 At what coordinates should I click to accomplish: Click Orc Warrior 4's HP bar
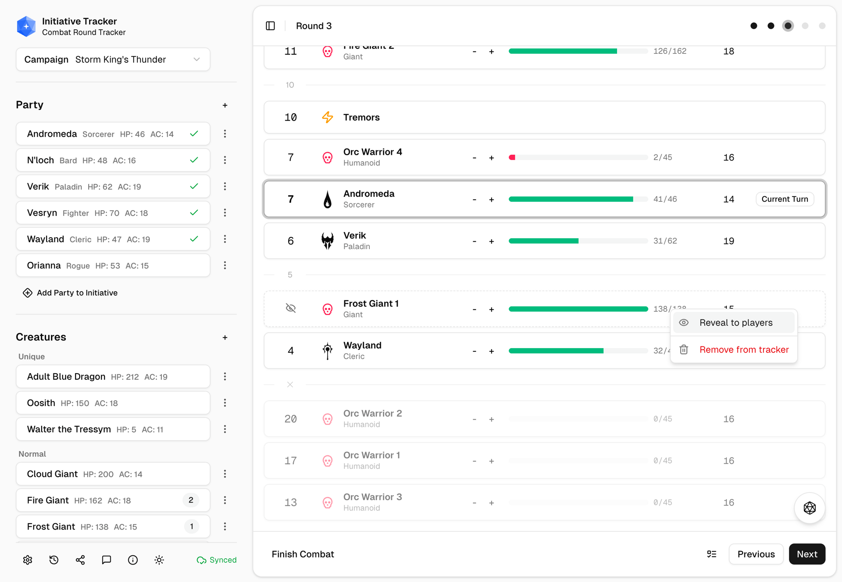click(x=578, y=157)
